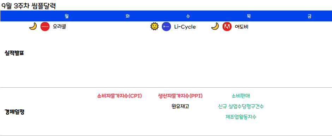This screenshot has width=332, height=136.
Task: Click the 화 column header
Action: [x=127, y=16]
